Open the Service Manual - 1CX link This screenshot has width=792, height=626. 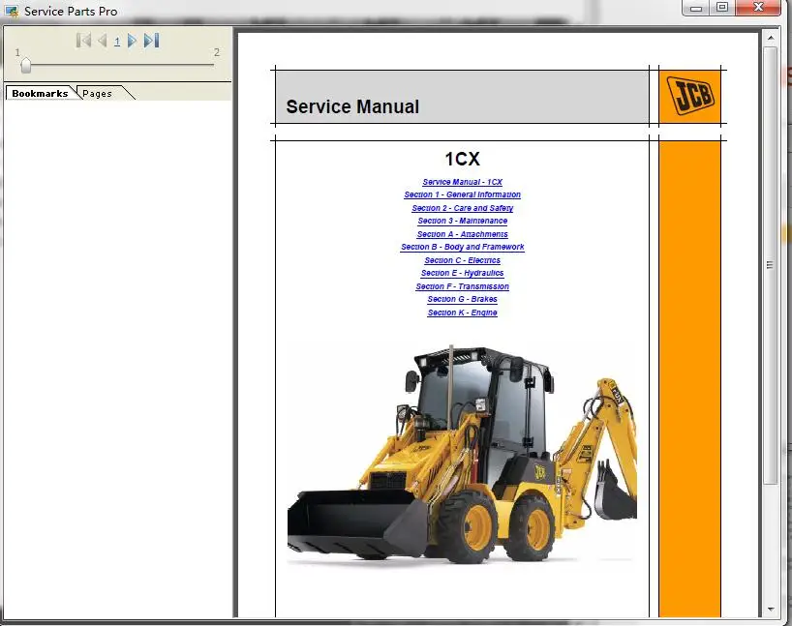click(462, 182)
